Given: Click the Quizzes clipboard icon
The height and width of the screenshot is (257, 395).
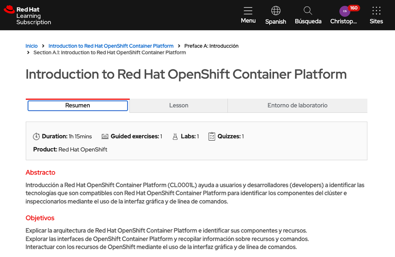Looking at the screenshot, I should pyautogui.click(x=212, y=137).
